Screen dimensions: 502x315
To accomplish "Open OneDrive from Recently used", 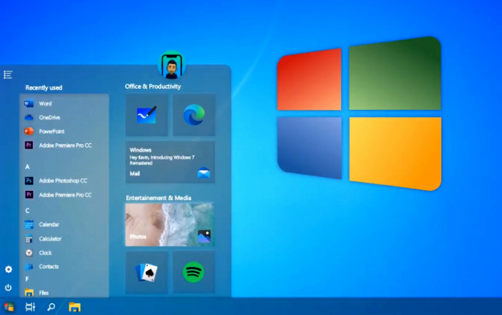I will pyautogui.click(x=64, y=118).
